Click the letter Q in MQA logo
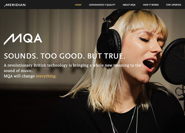The height and width of the screenshot is (133, 185). tap(27, 38)
